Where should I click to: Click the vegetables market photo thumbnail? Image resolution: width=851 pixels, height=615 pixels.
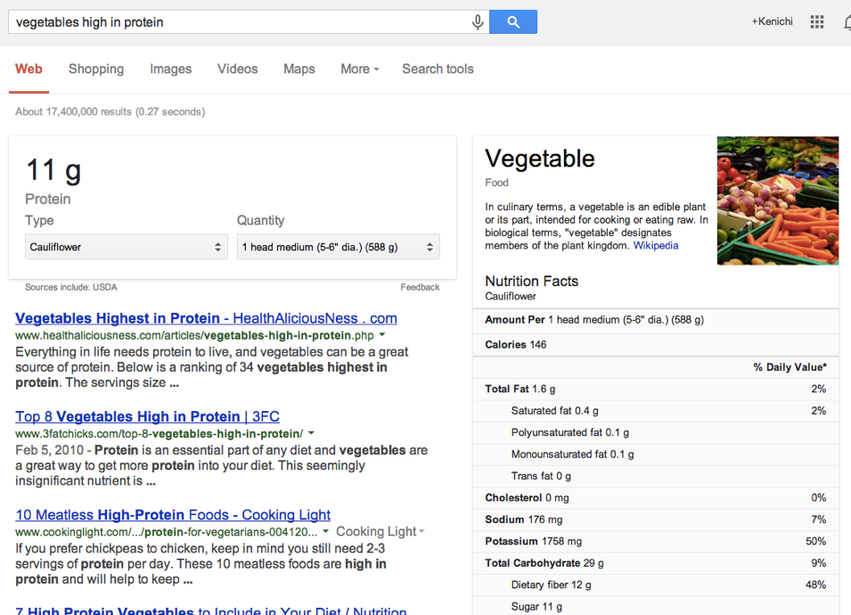coord(778,201)
